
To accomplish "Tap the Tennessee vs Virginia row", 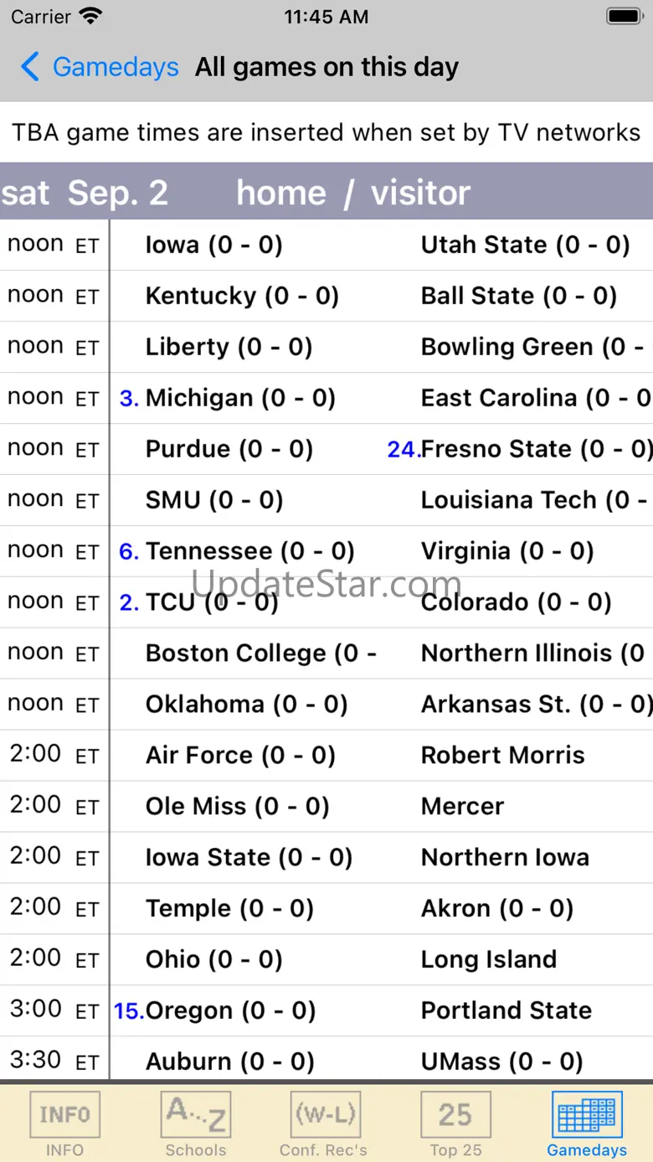I will [326, 551].
